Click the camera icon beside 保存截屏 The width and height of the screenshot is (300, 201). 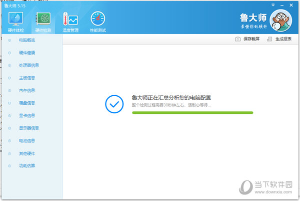click(x=237, y=39)
